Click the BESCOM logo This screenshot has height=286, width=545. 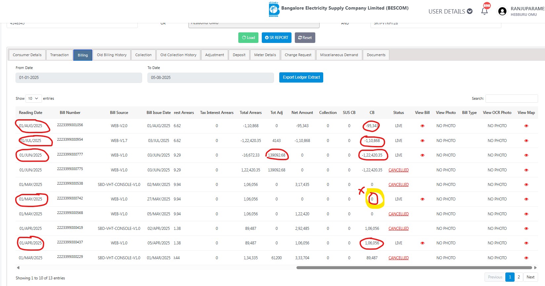click(x=274, y=9)
